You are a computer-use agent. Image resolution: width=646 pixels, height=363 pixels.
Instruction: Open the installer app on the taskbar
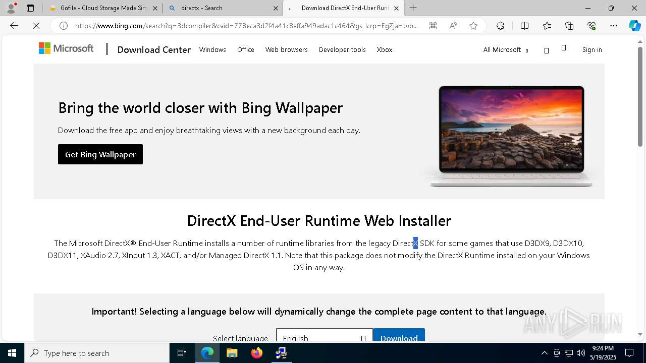(282, 353)
